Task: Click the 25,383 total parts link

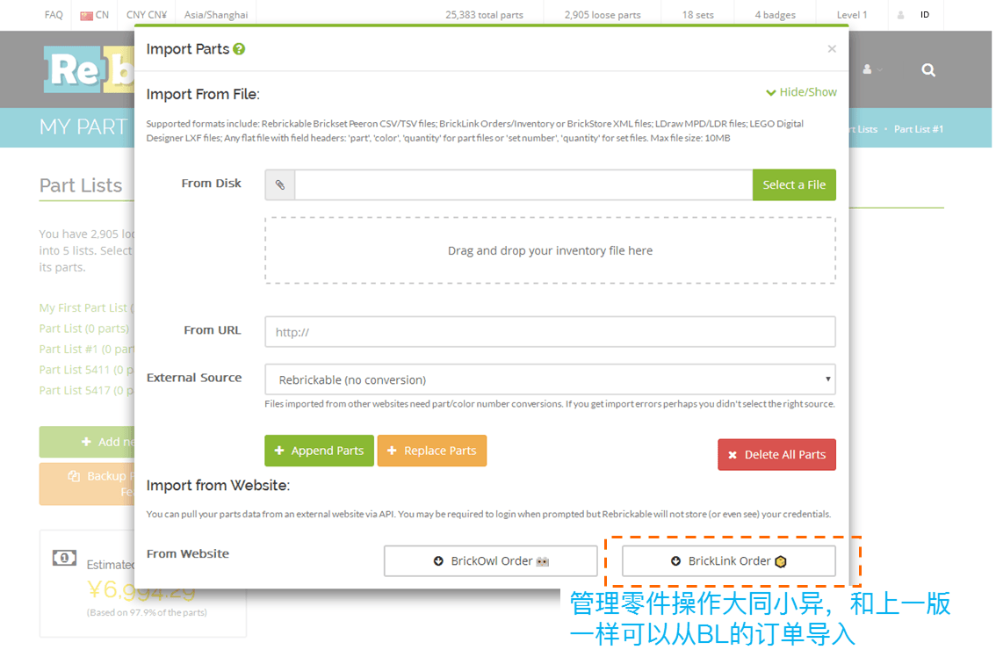Action: coord(484,15)
